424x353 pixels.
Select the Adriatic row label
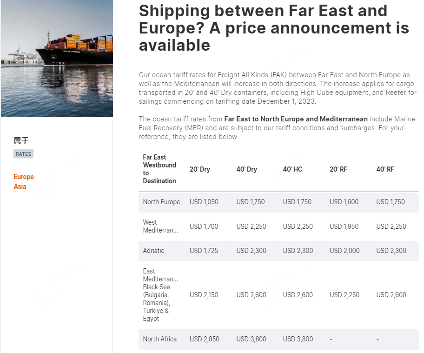click(153, 251)
